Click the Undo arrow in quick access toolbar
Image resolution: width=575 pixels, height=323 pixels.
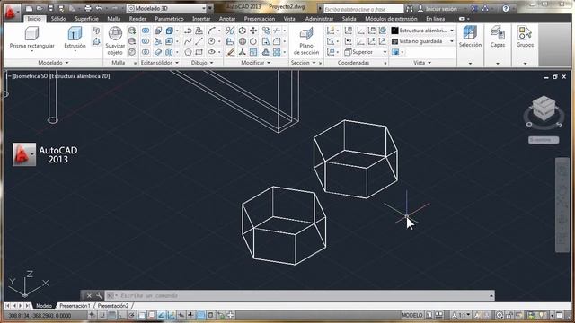[99, 8]
